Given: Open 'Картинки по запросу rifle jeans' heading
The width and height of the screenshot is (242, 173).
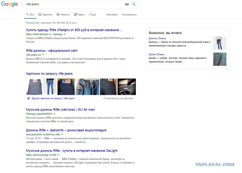Looking at the screenshot, I should point(49,74).
